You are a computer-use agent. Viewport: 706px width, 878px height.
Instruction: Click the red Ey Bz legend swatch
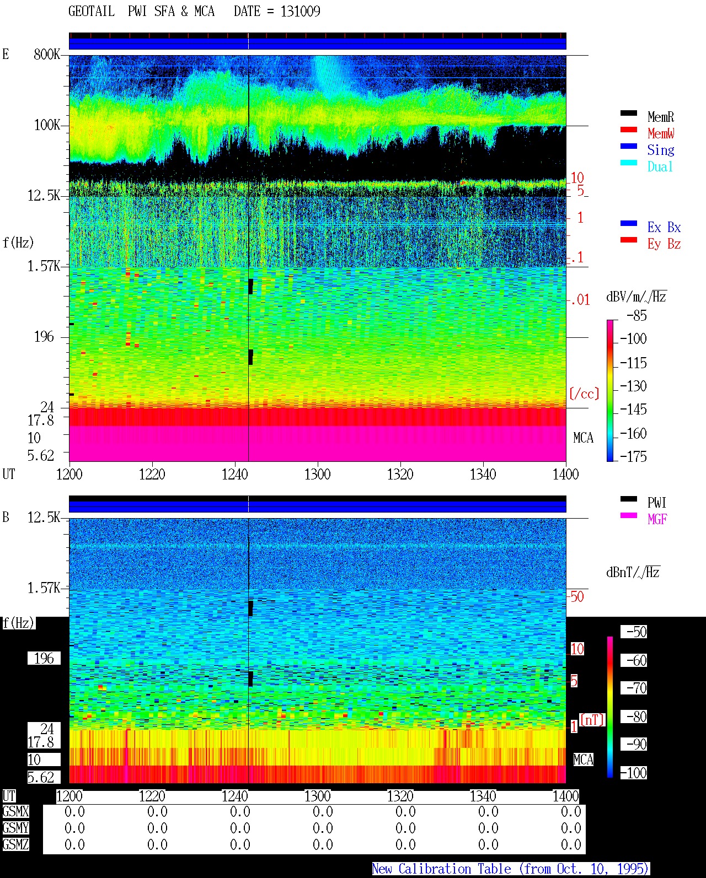629,240
